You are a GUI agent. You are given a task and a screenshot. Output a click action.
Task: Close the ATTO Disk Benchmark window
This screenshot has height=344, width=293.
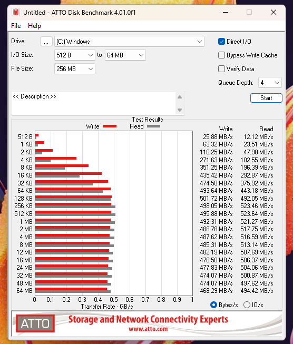[274, 12]
